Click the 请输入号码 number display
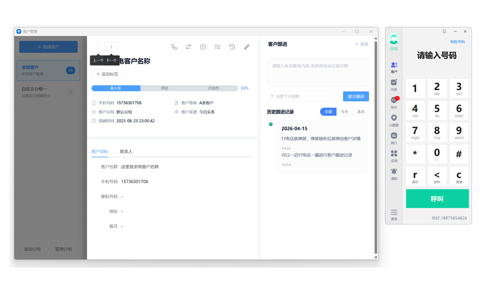 [x=437, y=56]
